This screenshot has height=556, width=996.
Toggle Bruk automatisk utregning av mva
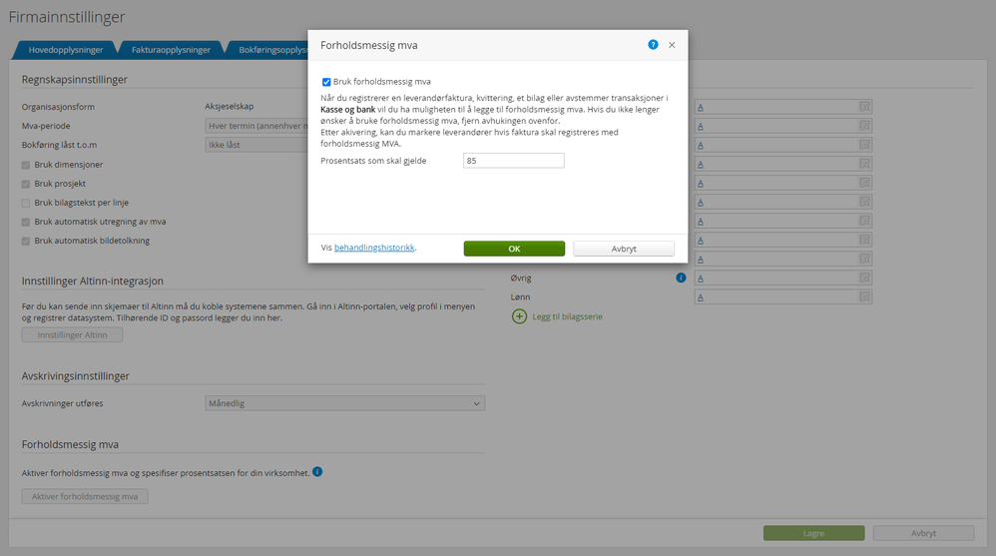26,222
